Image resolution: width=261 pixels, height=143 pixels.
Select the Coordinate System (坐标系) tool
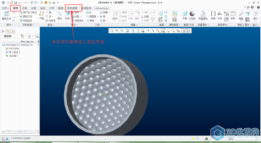point(51,21)
